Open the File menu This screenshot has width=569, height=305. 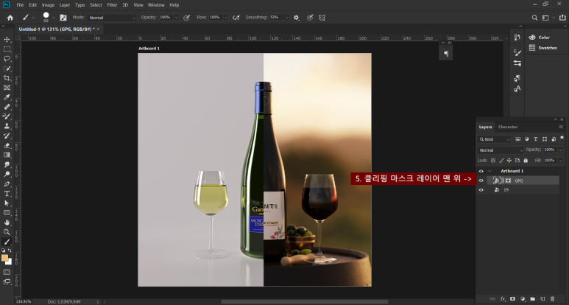20,5
